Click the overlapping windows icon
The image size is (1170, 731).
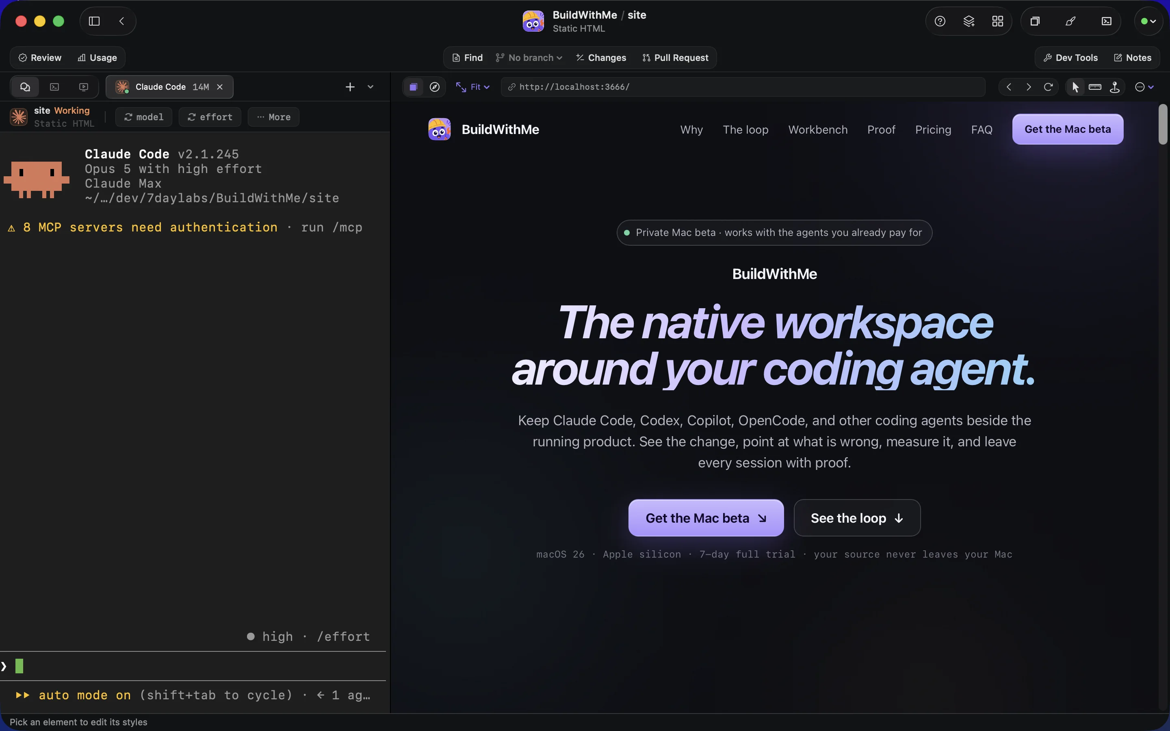[x=1035, y=21]
